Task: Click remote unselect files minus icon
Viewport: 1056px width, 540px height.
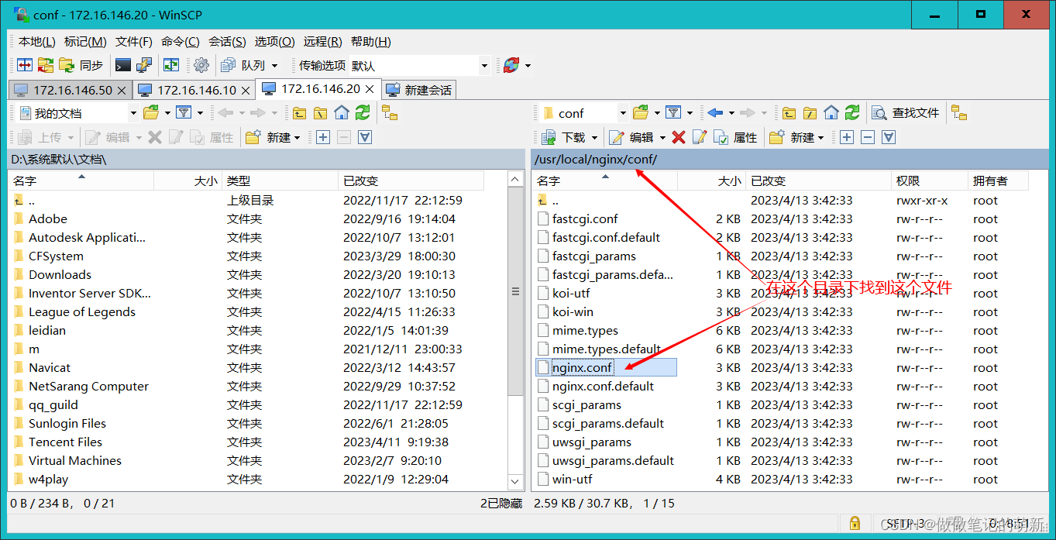Action: point(868,137)
